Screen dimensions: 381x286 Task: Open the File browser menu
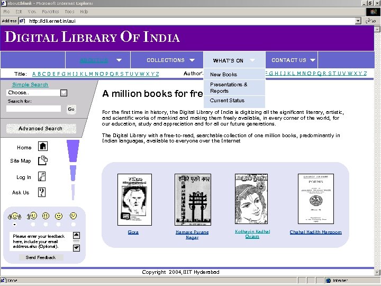[x=6, y=12]
